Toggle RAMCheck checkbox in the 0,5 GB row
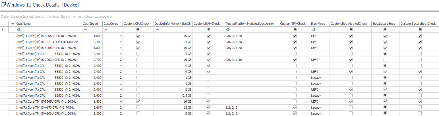 (x=209, y=96)
